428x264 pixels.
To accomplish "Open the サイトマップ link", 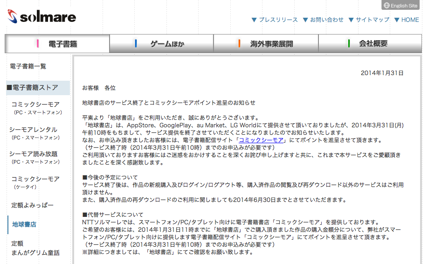I will [373, 20].
